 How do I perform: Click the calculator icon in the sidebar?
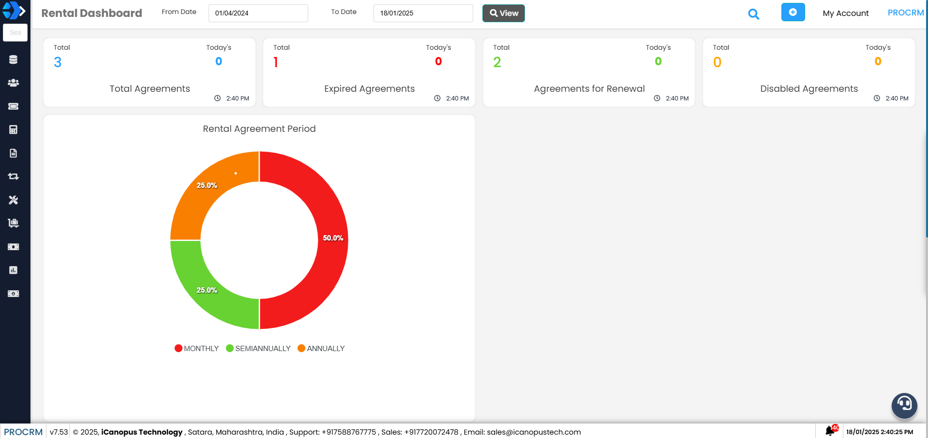click(x=13, y=129)
